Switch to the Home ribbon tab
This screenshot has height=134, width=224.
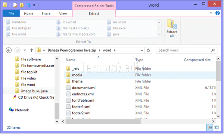[x=28, y=14]
